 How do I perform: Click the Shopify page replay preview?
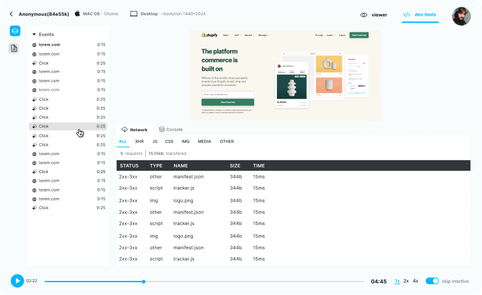[285, 76]
